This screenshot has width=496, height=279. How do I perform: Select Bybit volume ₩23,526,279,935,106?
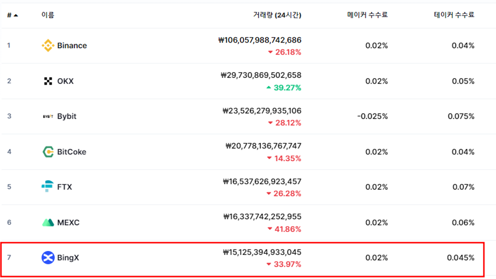[x=262, y=111]
